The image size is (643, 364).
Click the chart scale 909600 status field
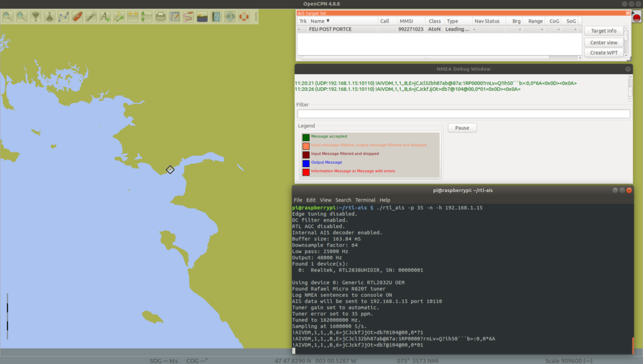click(568, 361)
